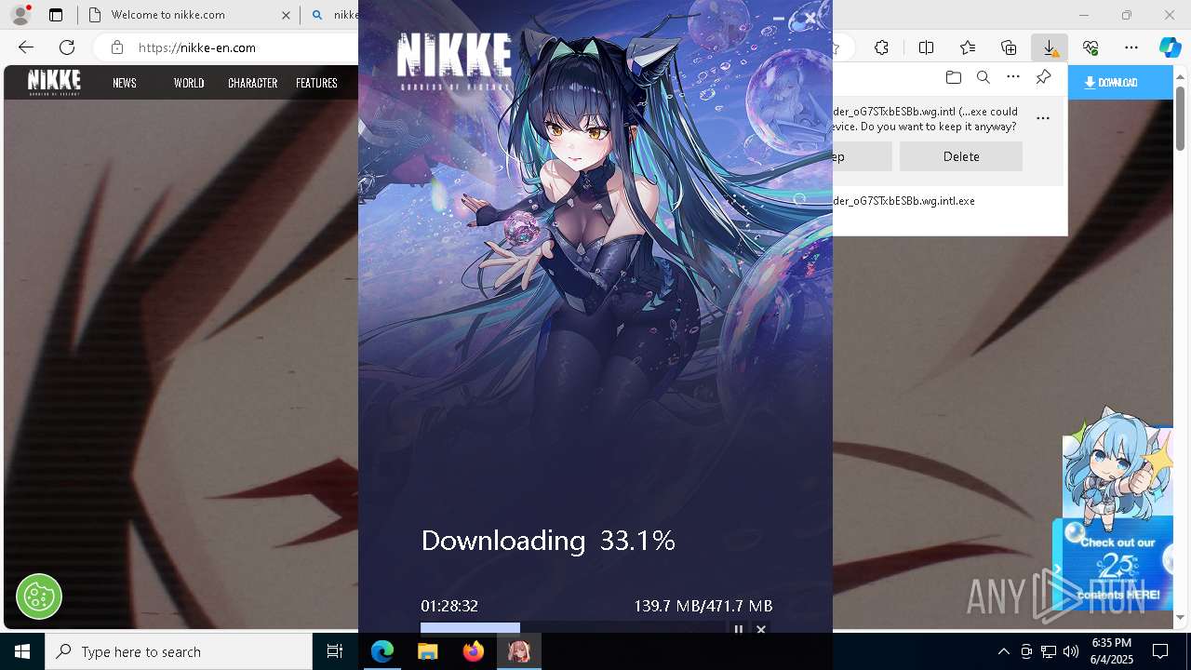The width and height of the screenshot is (1191, 670).
Task: Show hidden system tray icons
Action: (1003, 651)
